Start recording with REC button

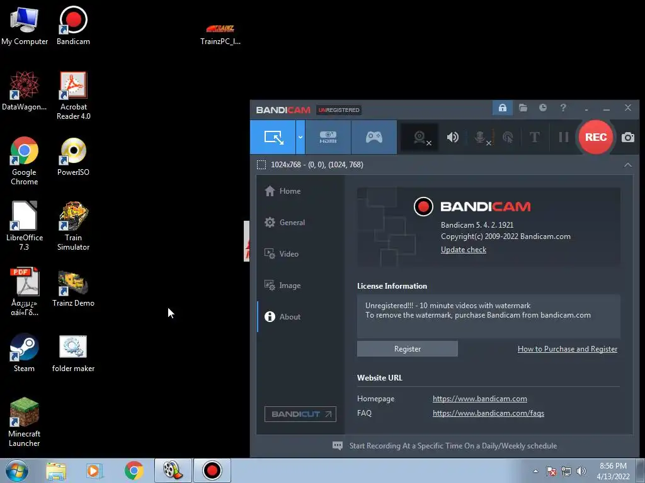595,137
